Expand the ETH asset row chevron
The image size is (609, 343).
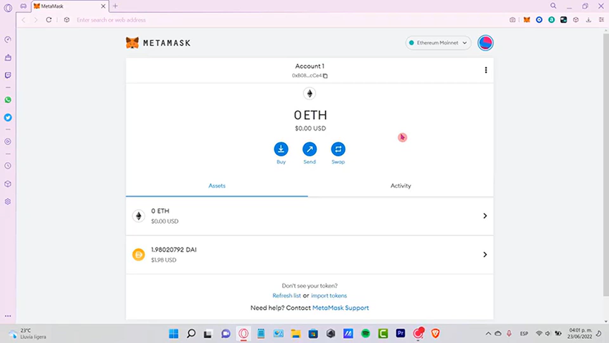pyautogui.click(x=485, y=216)
